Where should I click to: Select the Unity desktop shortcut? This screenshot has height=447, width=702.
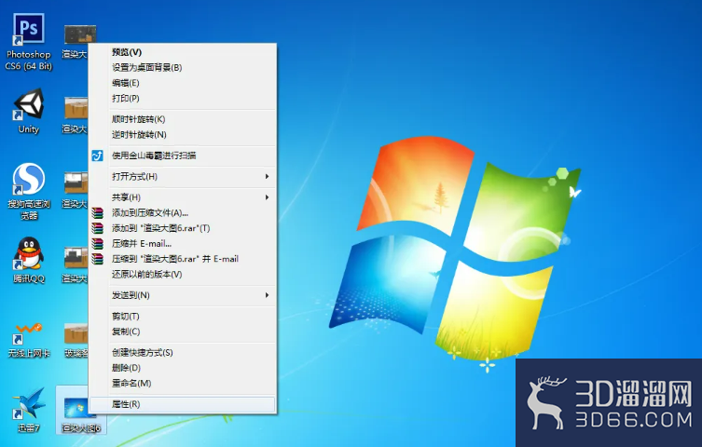[29, 111]
